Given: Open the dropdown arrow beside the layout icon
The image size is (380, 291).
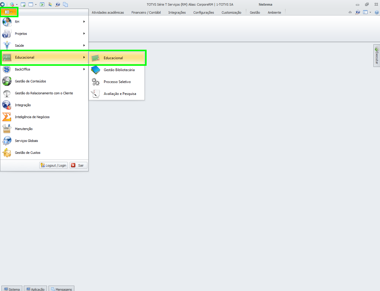Looking at the screenshot, I should [x=370, y=12].
